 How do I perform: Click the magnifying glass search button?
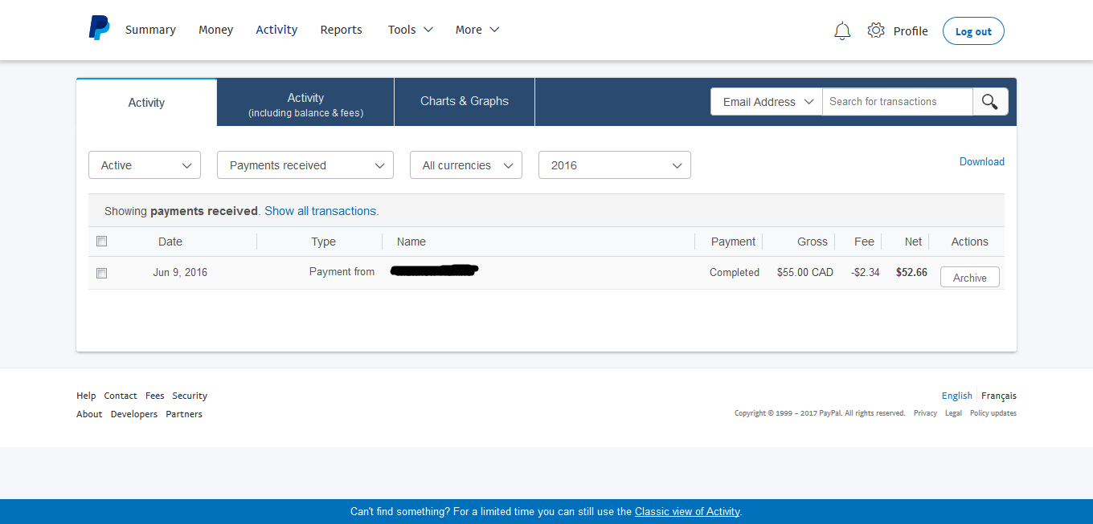[x=989, y=102]
